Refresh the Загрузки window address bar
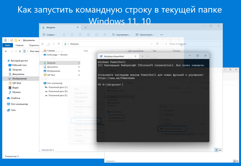 157,44
